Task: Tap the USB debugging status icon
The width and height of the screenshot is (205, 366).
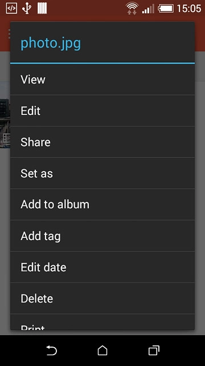Action: [11, 9]
